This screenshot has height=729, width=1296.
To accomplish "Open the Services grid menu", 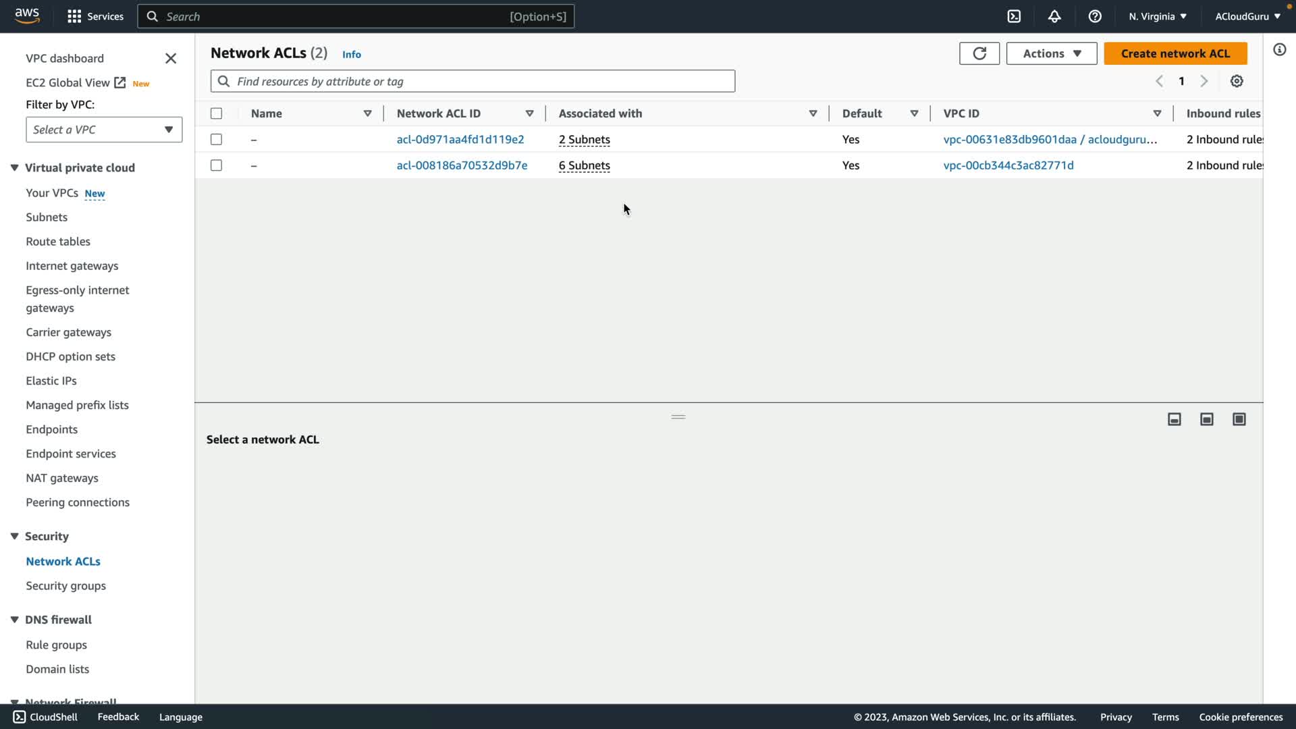I will click(x=74, y=16).
